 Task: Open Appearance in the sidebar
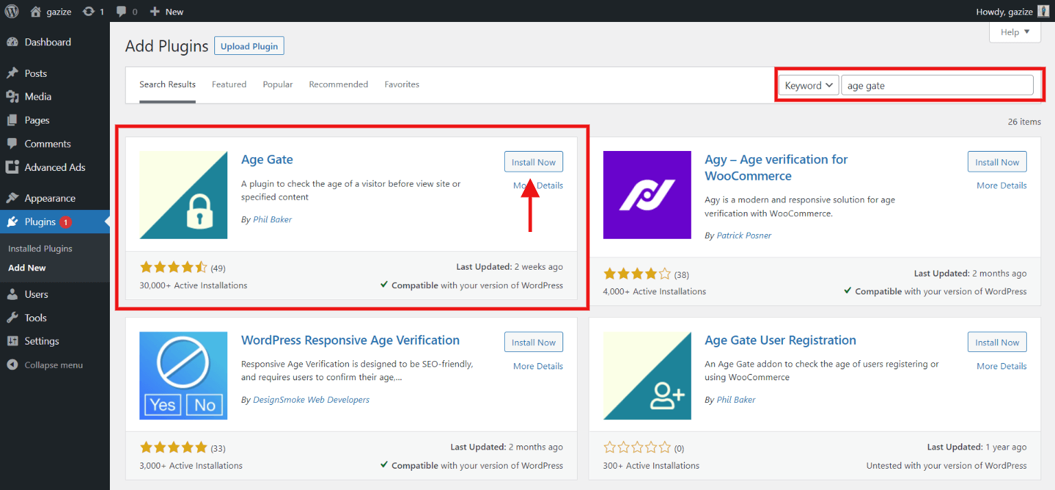(x=49, y=198)
